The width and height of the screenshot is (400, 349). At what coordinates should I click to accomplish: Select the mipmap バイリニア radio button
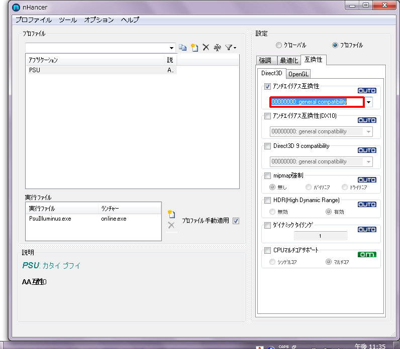[309, 187]
